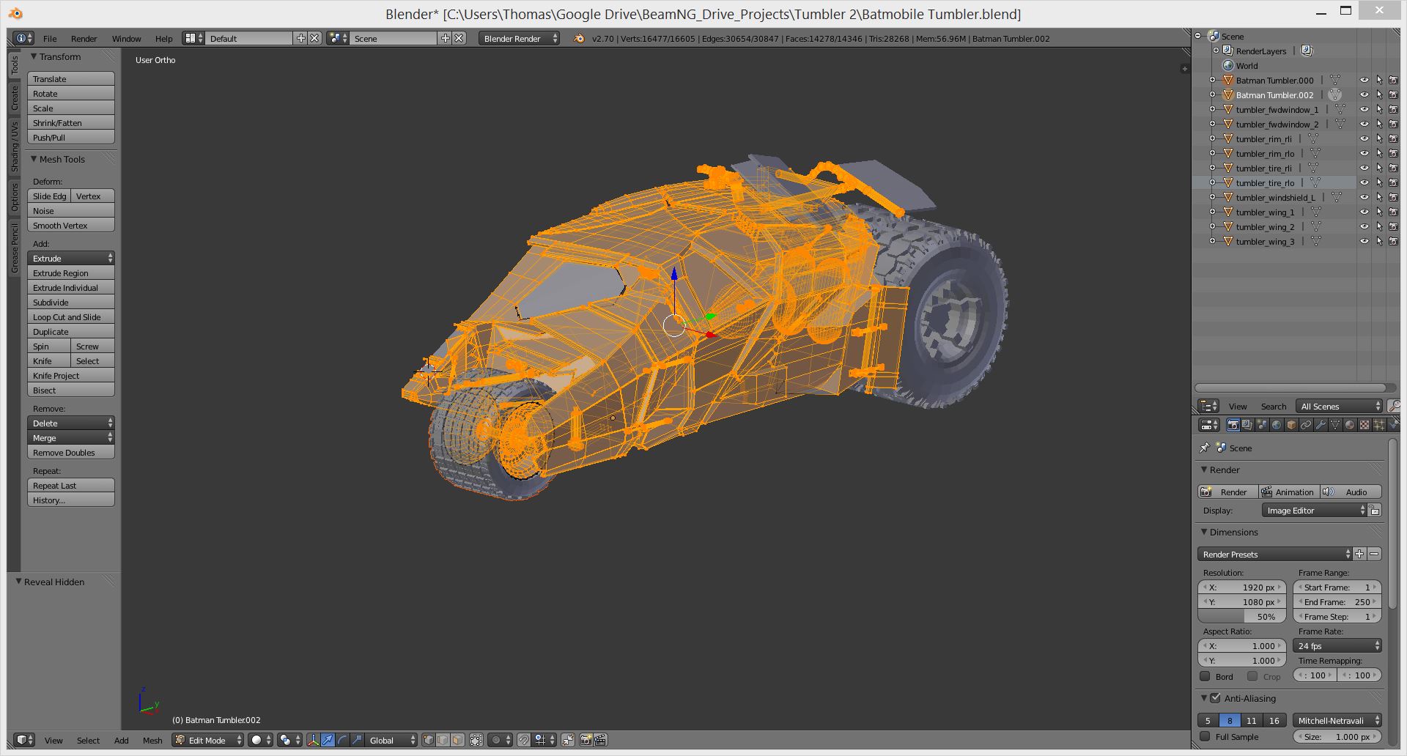Switch to the Shading / UVs shelf tab
The height and width of the screenshot is (756, 1407).
pyautogui.click(x=14, y=147)
